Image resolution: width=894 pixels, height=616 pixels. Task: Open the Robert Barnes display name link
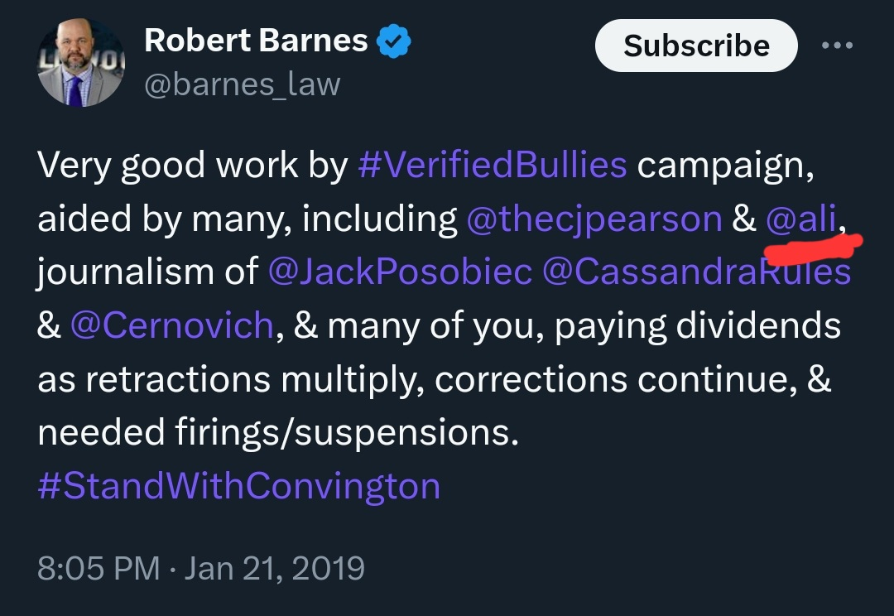256,41
